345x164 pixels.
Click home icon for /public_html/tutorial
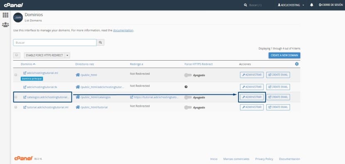[x=78, y=107]
